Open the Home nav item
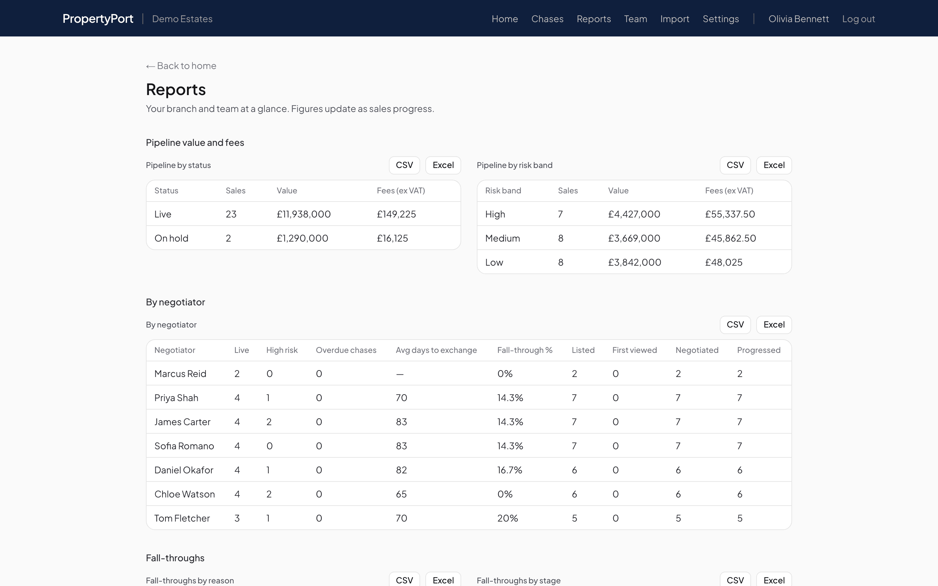 tap(505, 19)
